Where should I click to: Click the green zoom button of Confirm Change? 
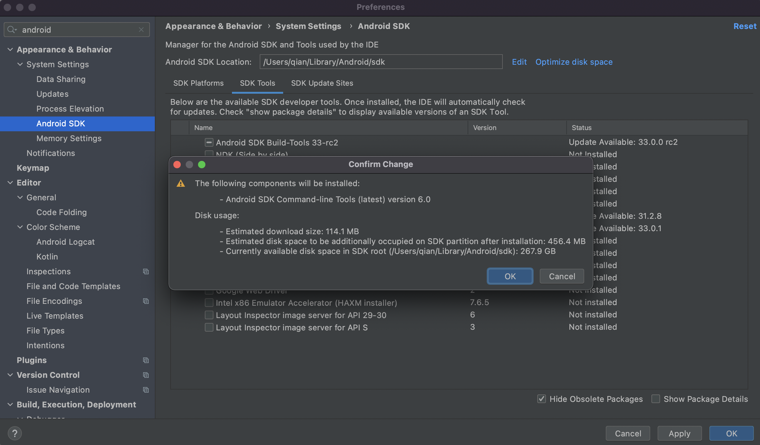click(x=202, y=165)
